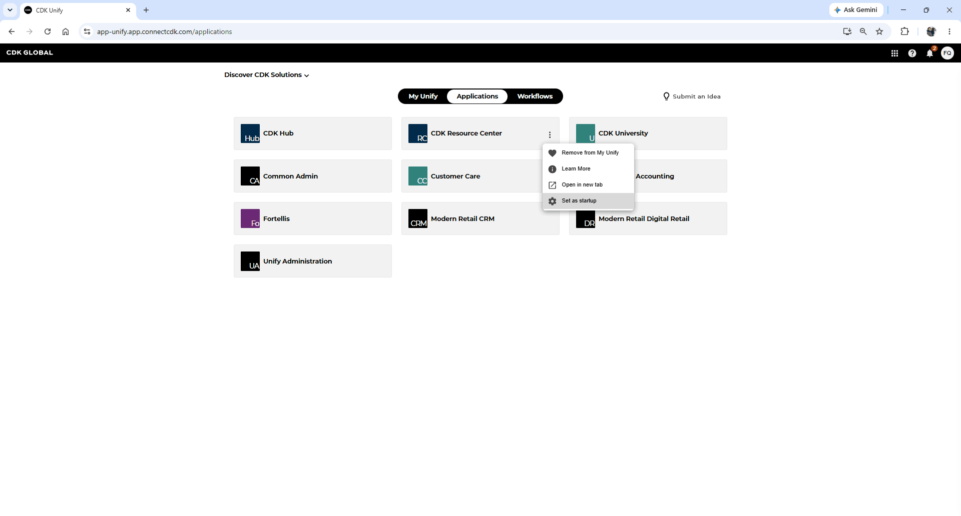Switch to the Workflows tab
Image resolution: width=961 pixels, height=516 pixels.
click(535, 96)
